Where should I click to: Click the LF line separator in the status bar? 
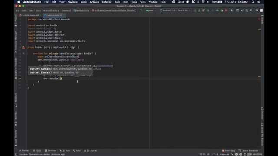click(x=208, y=154)
